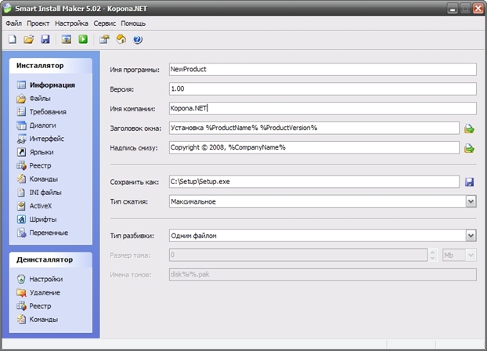487x351 pixels.
Task: Open the Настройка menu
Action: pyautogui.click(x=71, y=24)
